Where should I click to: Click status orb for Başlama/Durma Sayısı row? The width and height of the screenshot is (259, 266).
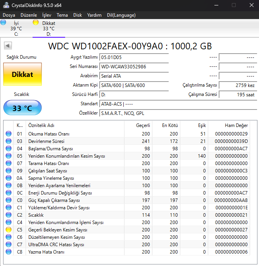(9, 148)
